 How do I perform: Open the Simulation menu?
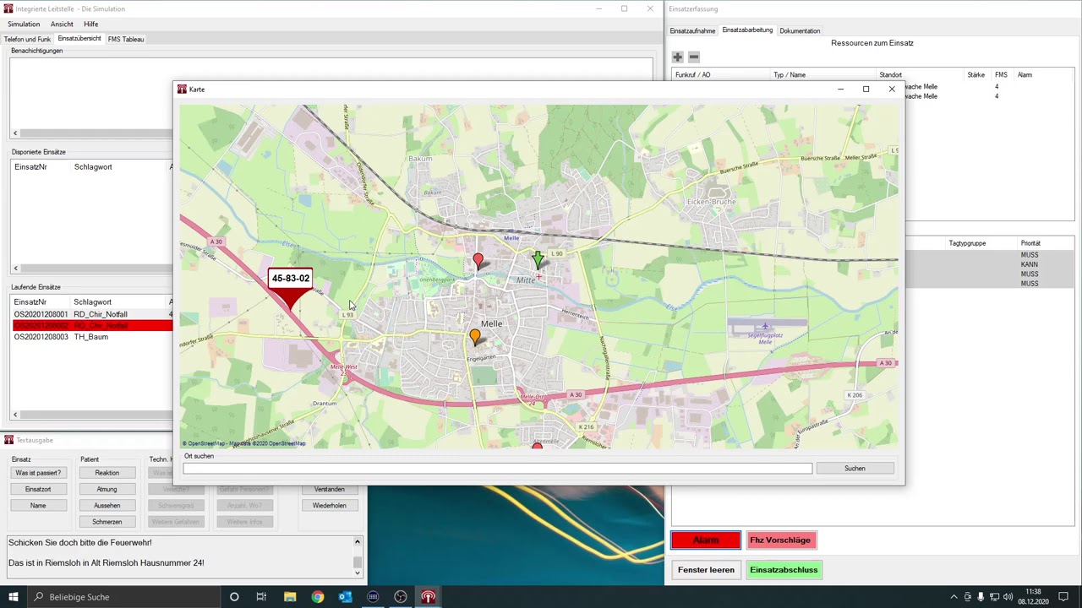(x=24, y=24)
